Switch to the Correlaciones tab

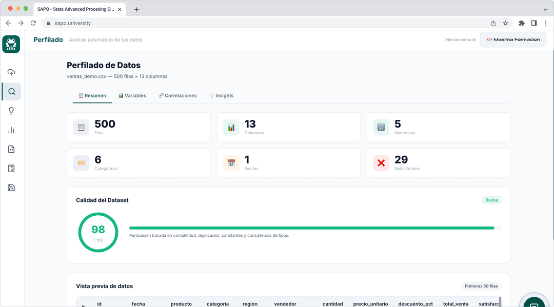tap(177, 96)
